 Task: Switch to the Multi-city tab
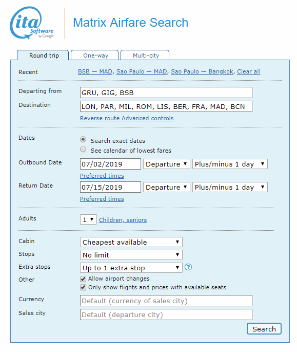146,55
